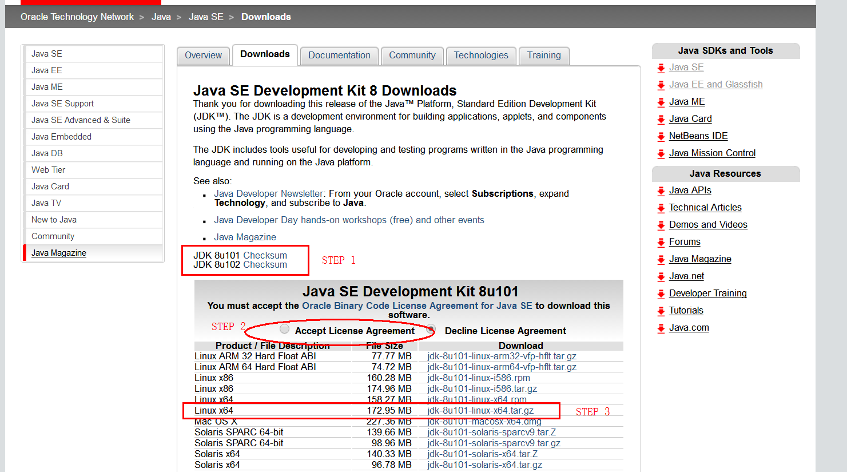This screenshot has width=847, height=472.
Task: Open Java TV in sidebar
Action: (94, 203)
